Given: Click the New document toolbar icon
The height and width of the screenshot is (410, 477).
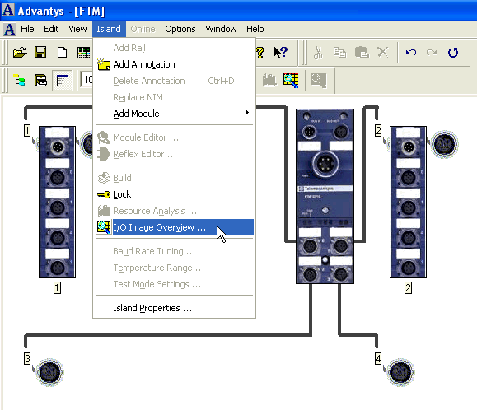Looking at the screenshot, I should pos(62,52).
